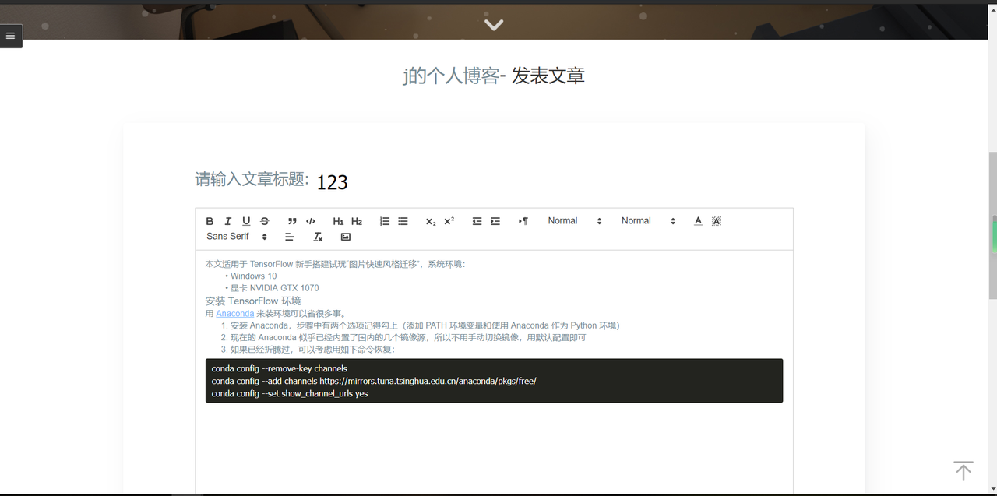Insert a blockquote
997x496 pixels.
pos(292,220)
